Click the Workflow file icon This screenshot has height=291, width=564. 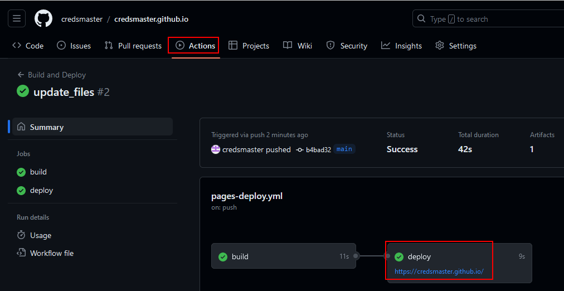click(21, 253)
